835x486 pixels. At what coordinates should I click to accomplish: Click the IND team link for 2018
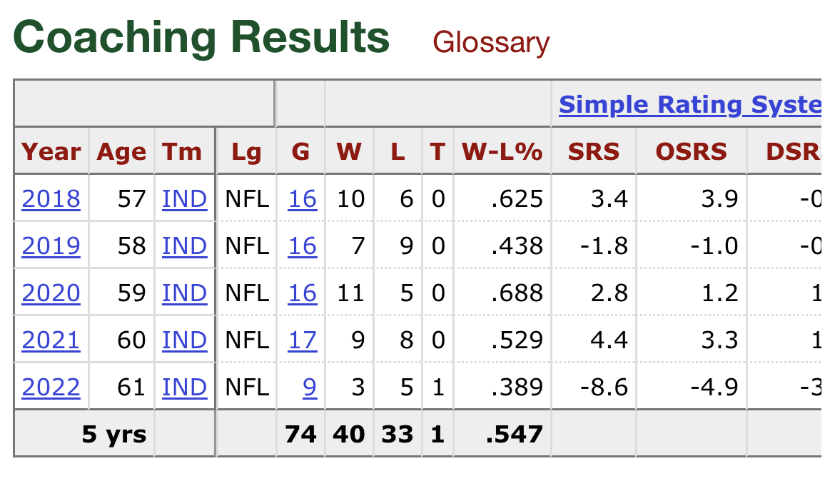tap(184, 198)
